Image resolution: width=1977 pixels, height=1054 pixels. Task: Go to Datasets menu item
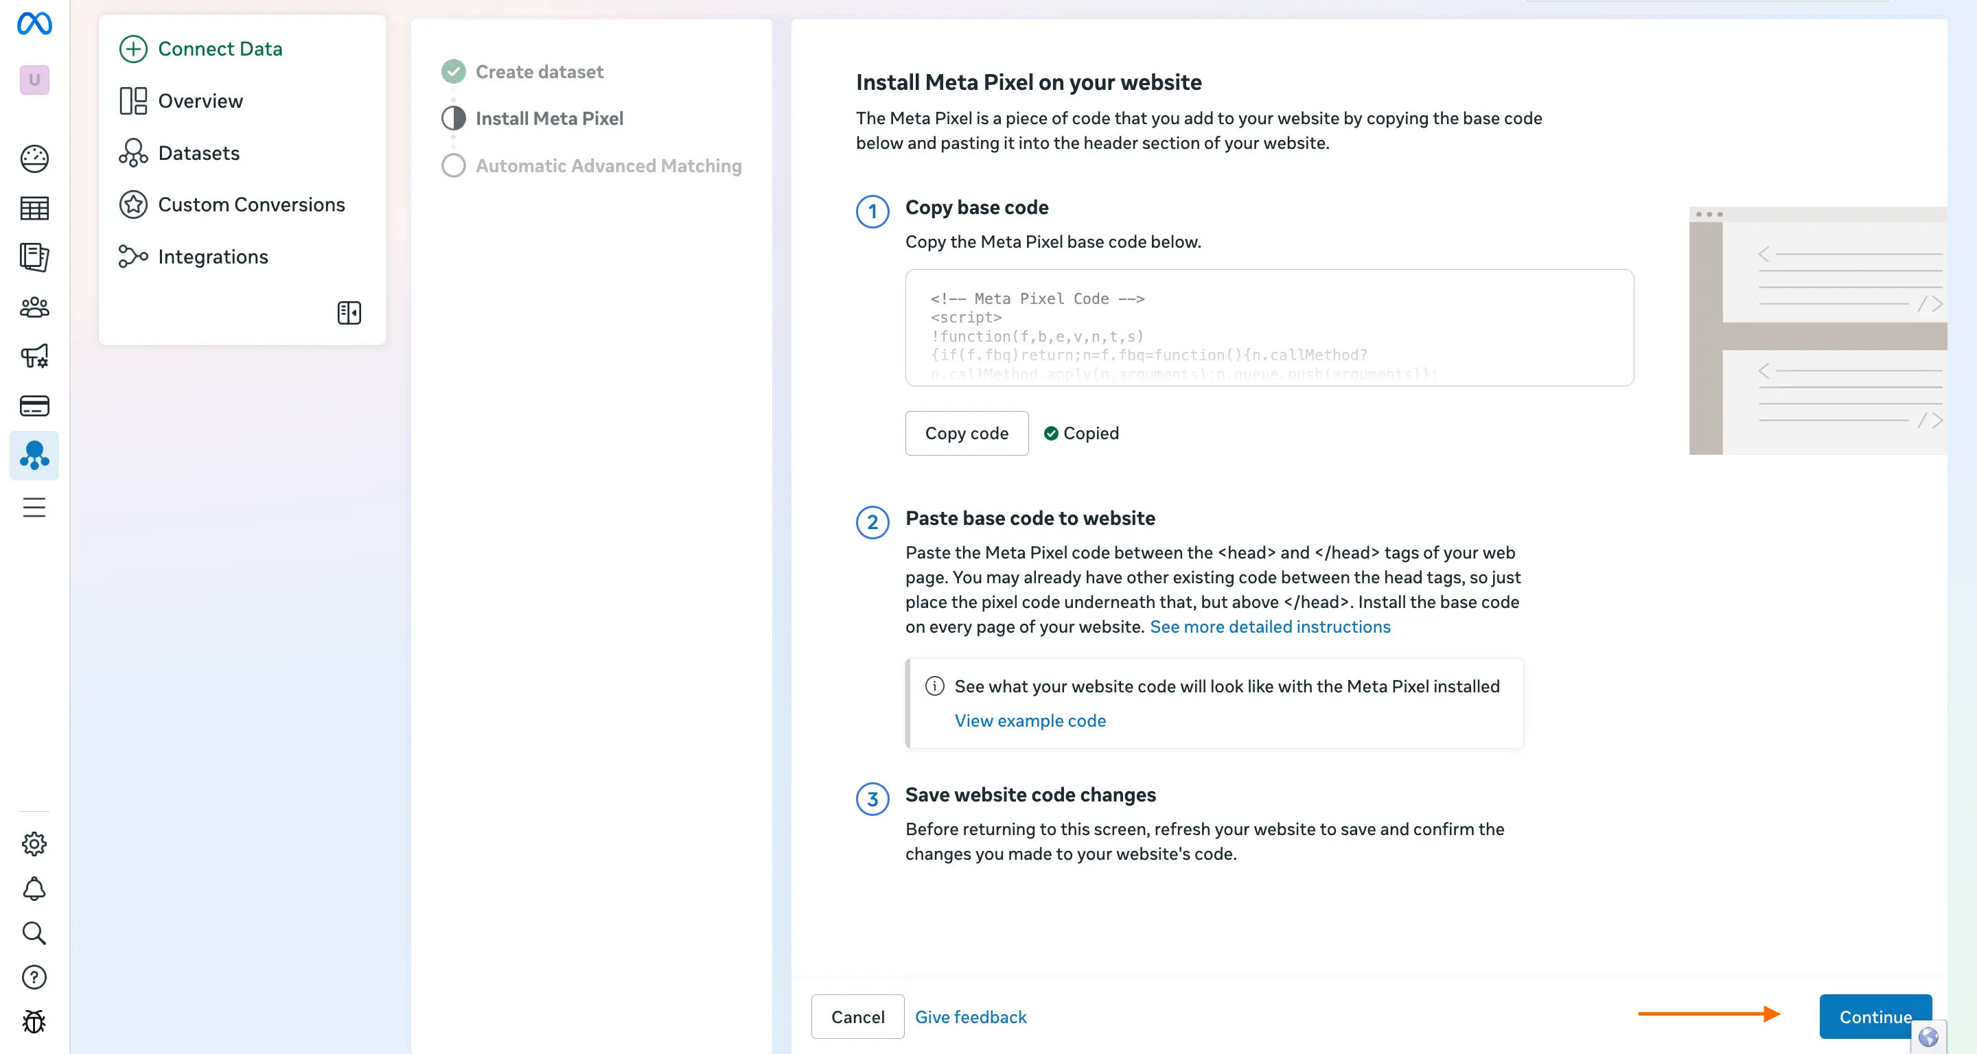pos(198,152)
